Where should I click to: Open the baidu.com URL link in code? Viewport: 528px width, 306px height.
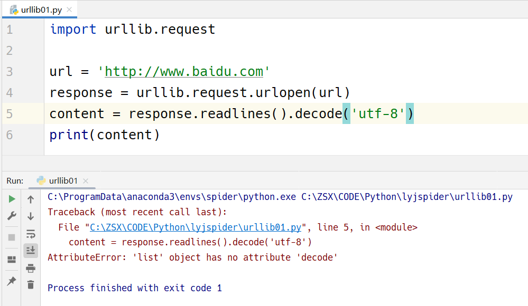pyautogui.click(x=184, y=71)
